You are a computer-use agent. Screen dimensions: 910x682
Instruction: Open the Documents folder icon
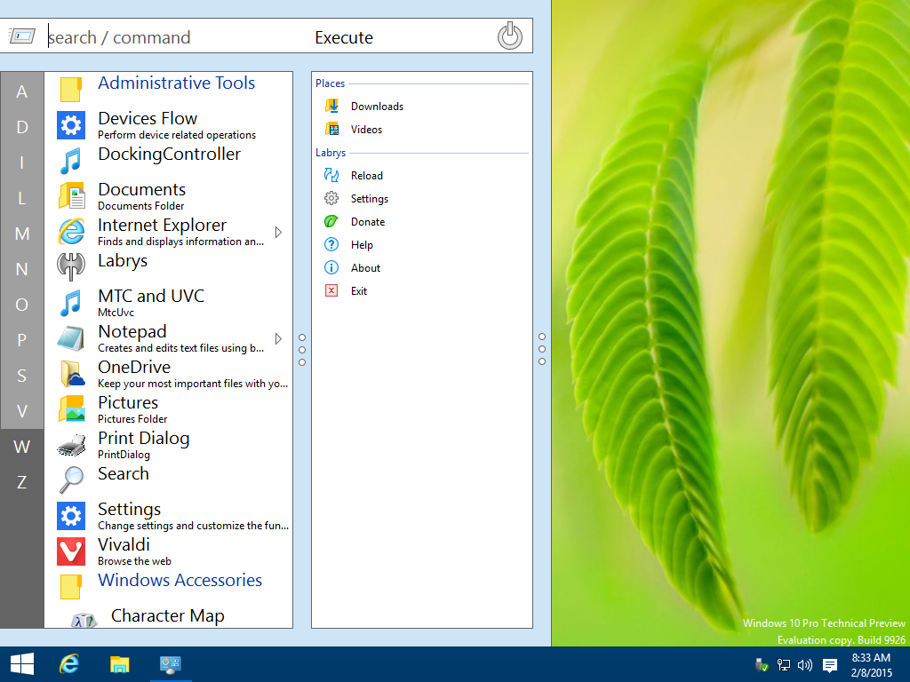71,195
